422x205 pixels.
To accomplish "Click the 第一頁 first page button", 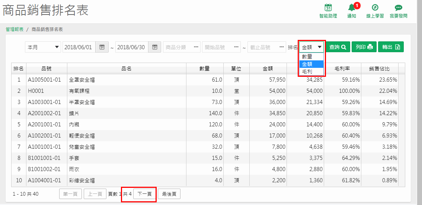I will tap(70, 194).
